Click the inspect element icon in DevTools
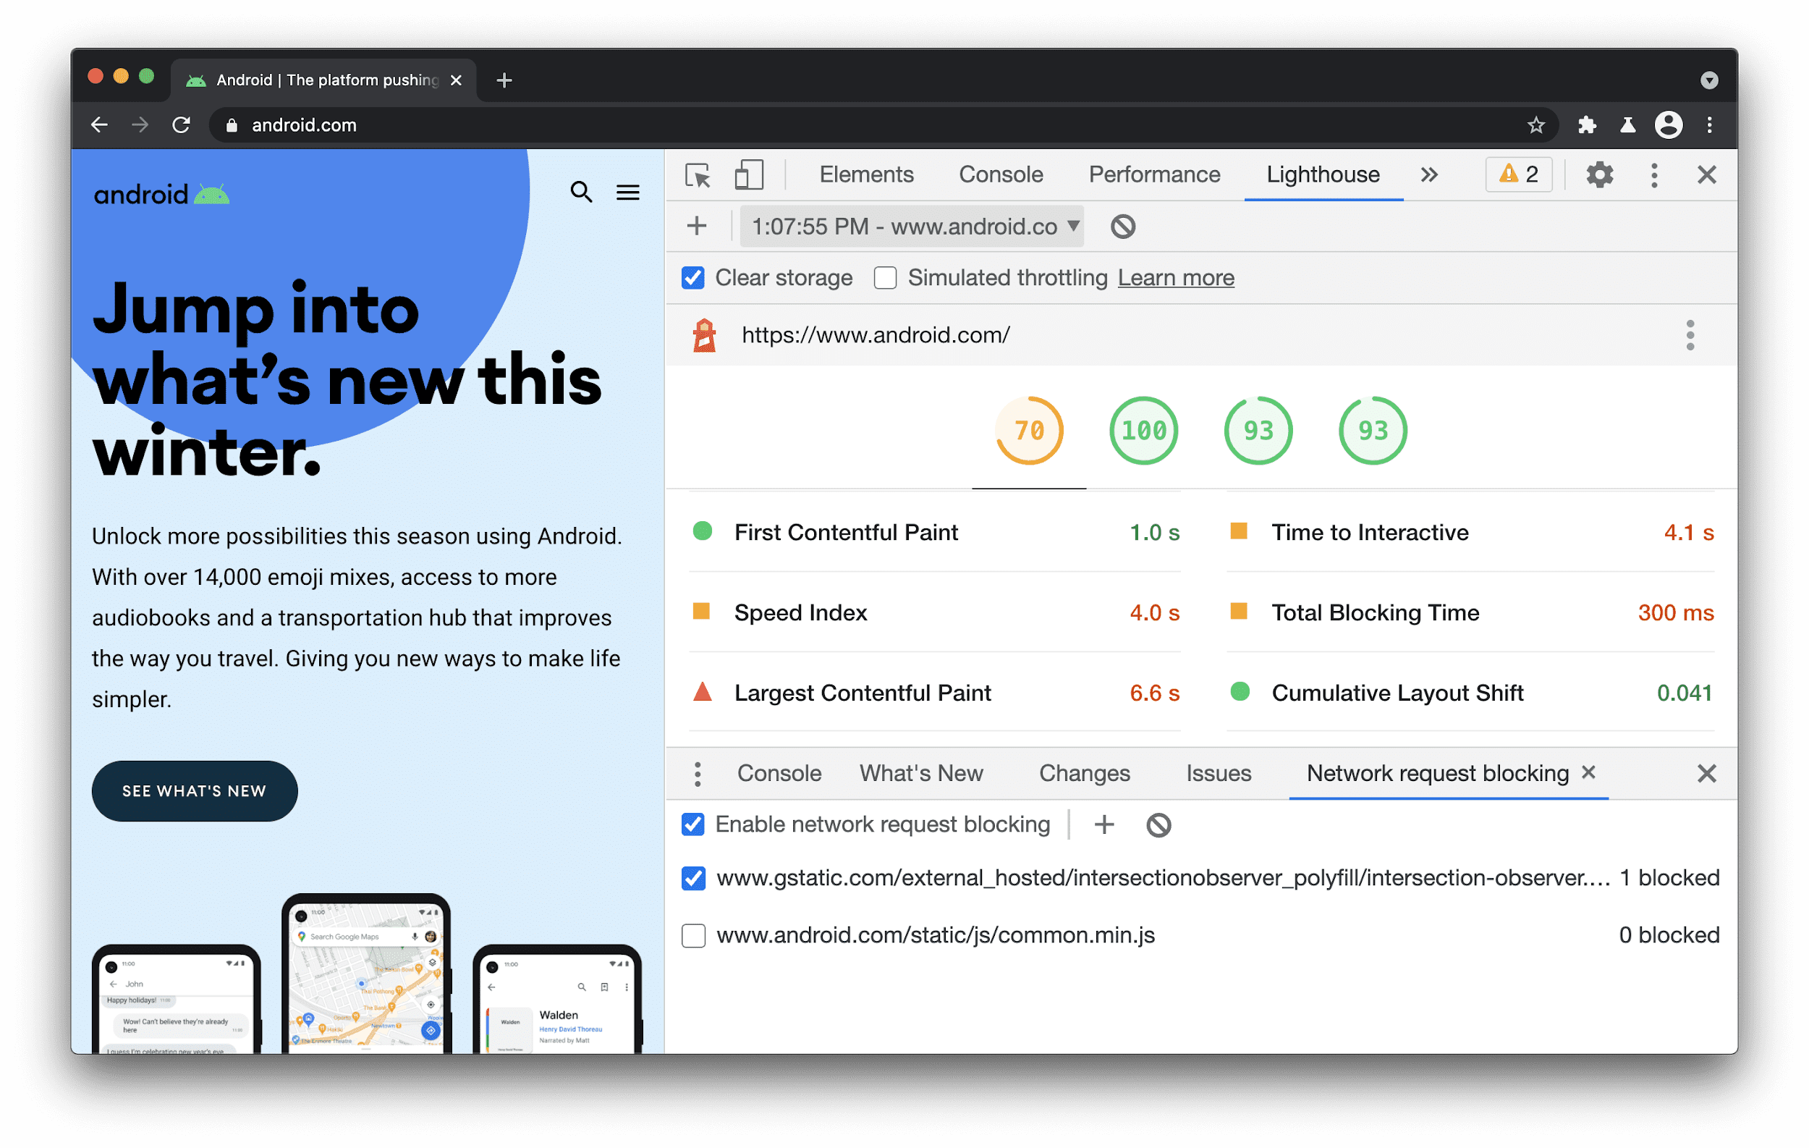Screen dimensions: 1809x1148 pos(698,174)
